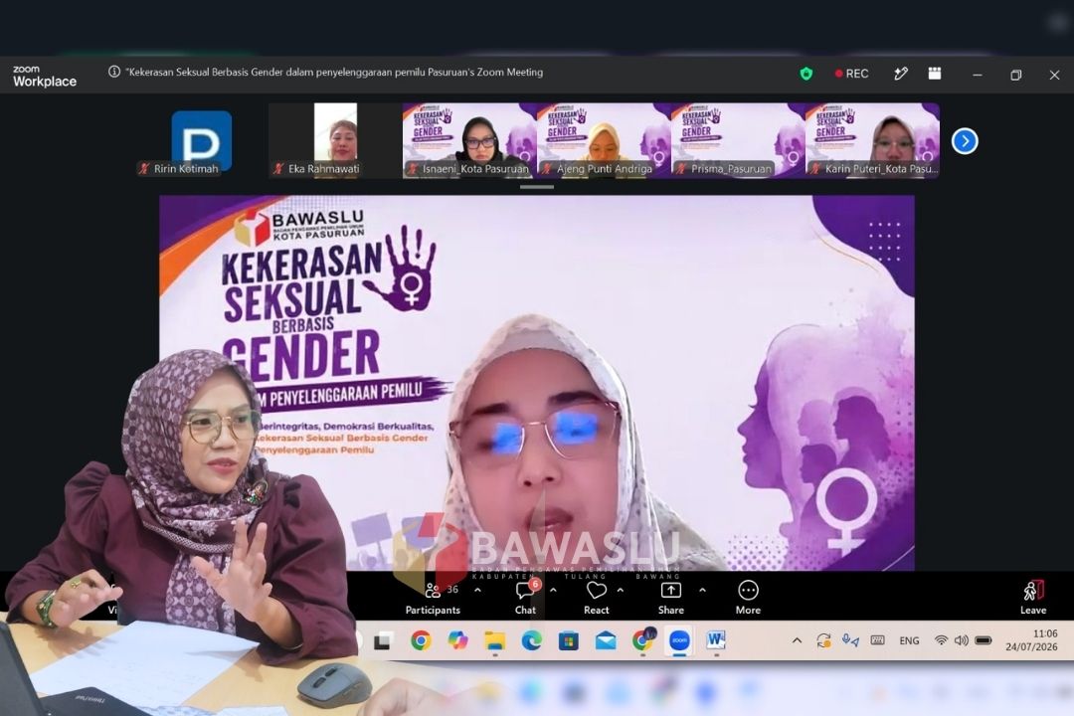Viewport: 1074px width, 716px height.
Task: Show hidden system tray icons
Action: pos(797,640)
